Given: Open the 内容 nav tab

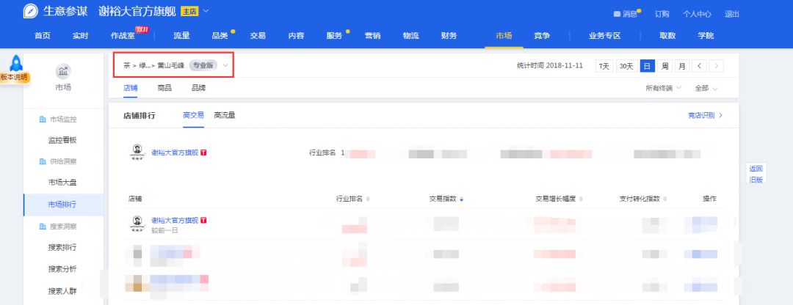Looking at the screenshot, I should click(x=297, y=36).
